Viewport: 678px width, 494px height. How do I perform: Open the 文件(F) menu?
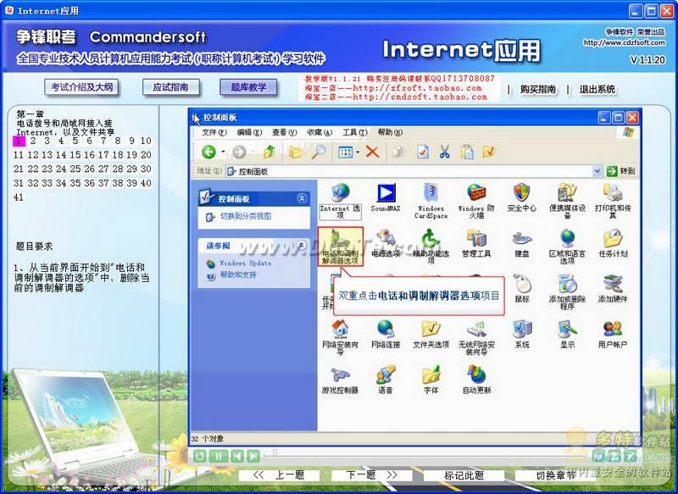(214, 132)
